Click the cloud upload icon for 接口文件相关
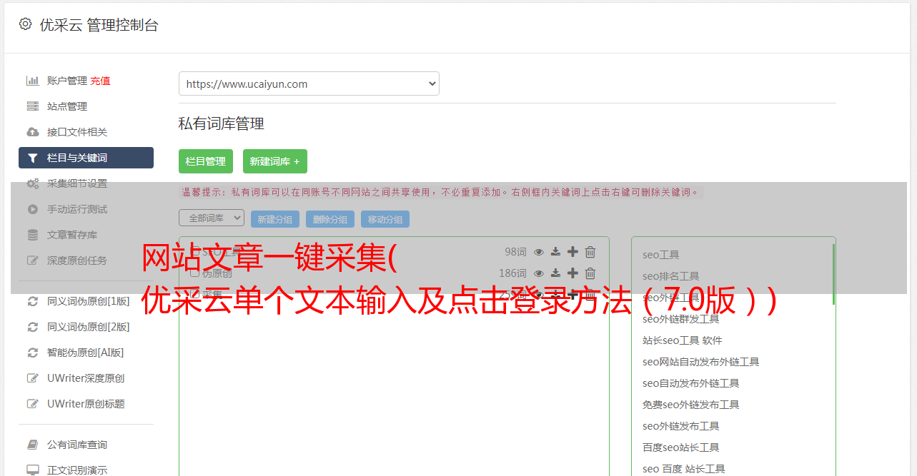The height and width of the screenshot is (476, 917). [33, 132]
